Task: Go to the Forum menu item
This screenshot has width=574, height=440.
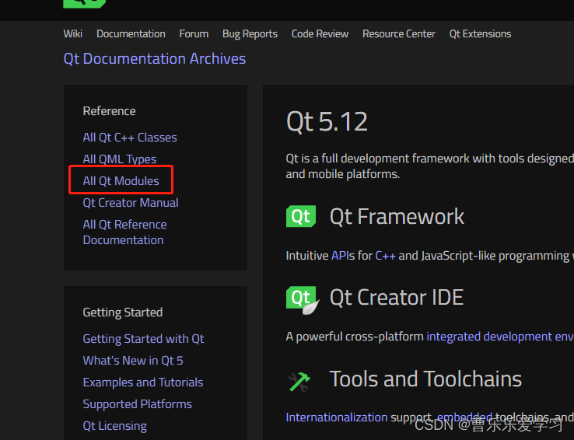Action: [194, 33]
